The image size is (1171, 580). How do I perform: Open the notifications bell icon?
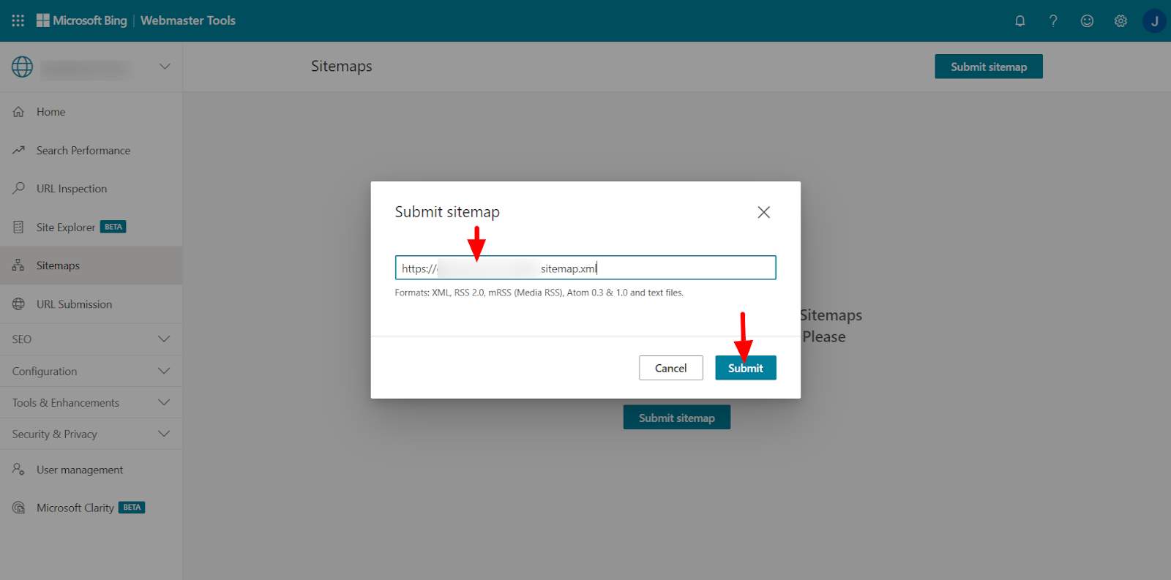(1020, 20)
